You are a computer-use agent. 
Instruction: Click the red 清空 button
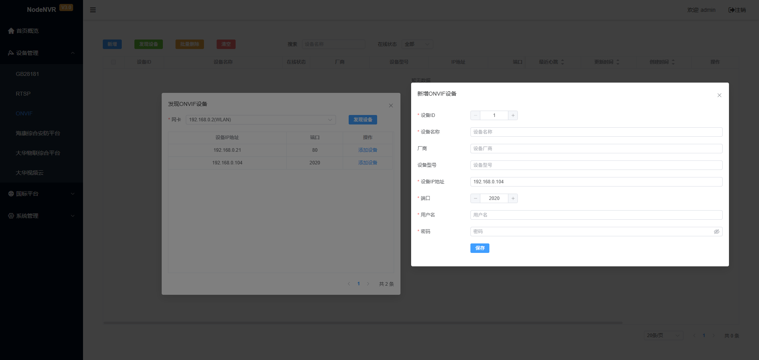(226, 44)
